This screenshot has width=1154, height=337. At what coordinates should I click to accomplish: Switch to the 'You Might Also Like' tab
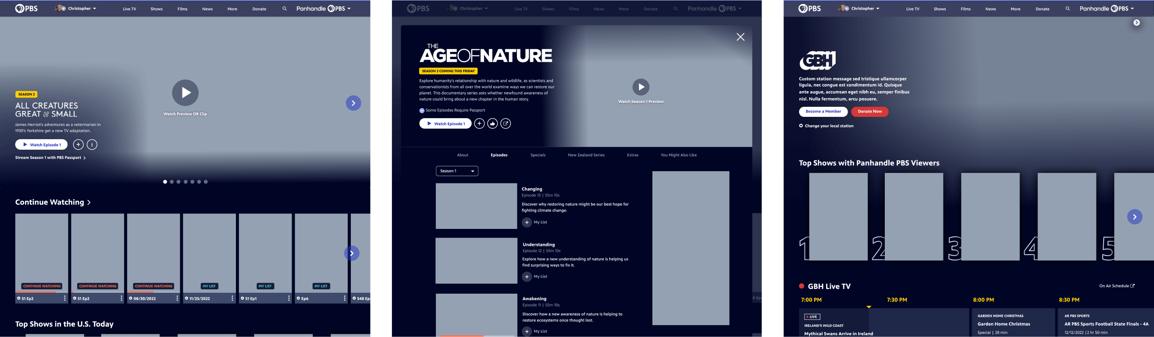coord(679,155)
